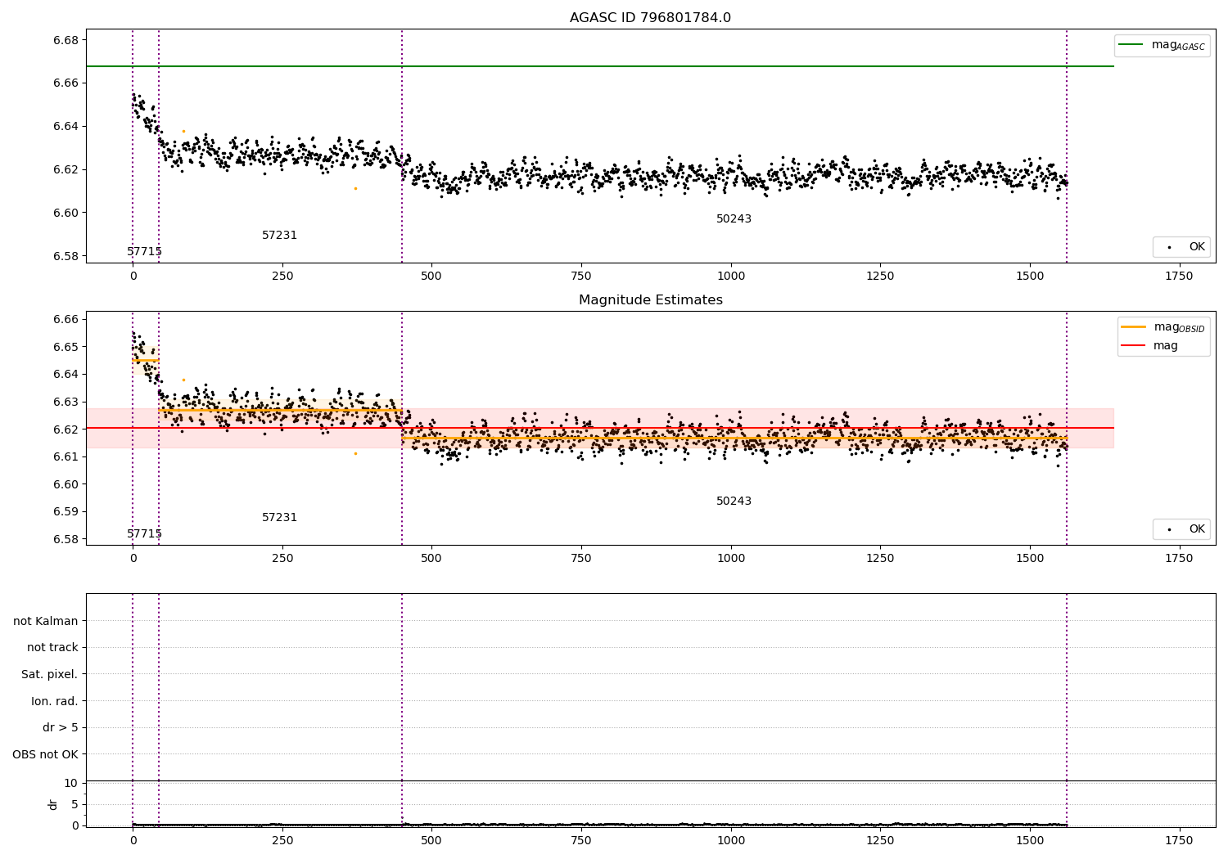Viewport: 1228px width, 859px height.
Task: Select the green mag AGASC legend line sample
Action: [1131, 44]
